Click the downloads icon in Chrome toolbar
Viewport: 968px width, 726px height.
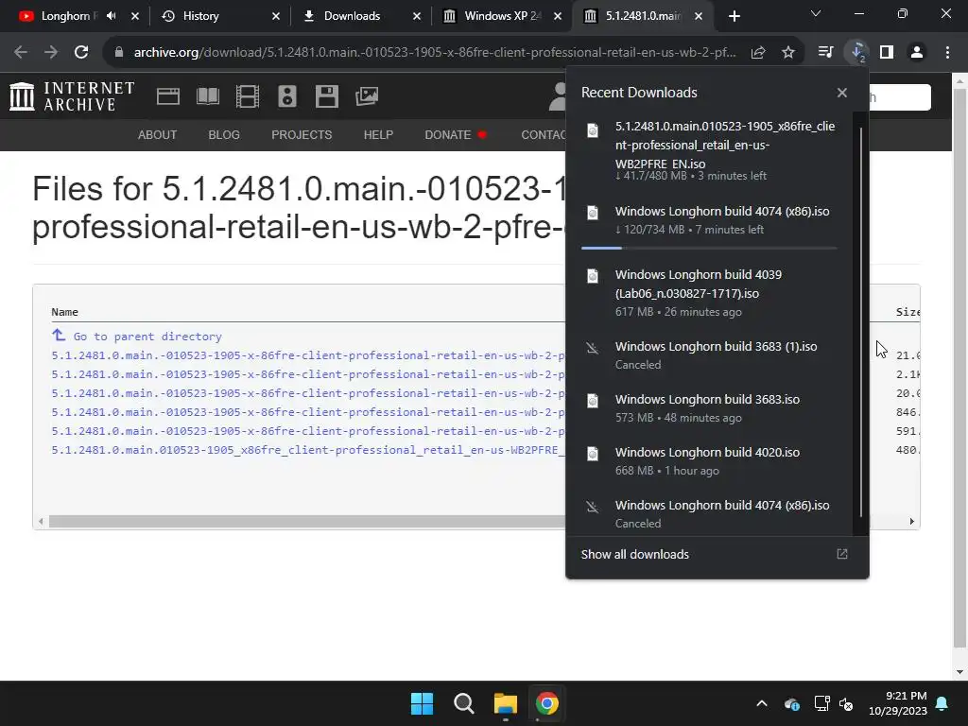pyautogui.click(x=857, y=53)
